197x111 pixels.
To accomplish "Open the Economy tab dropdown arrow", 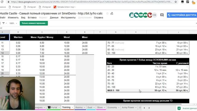I will 119,108.
